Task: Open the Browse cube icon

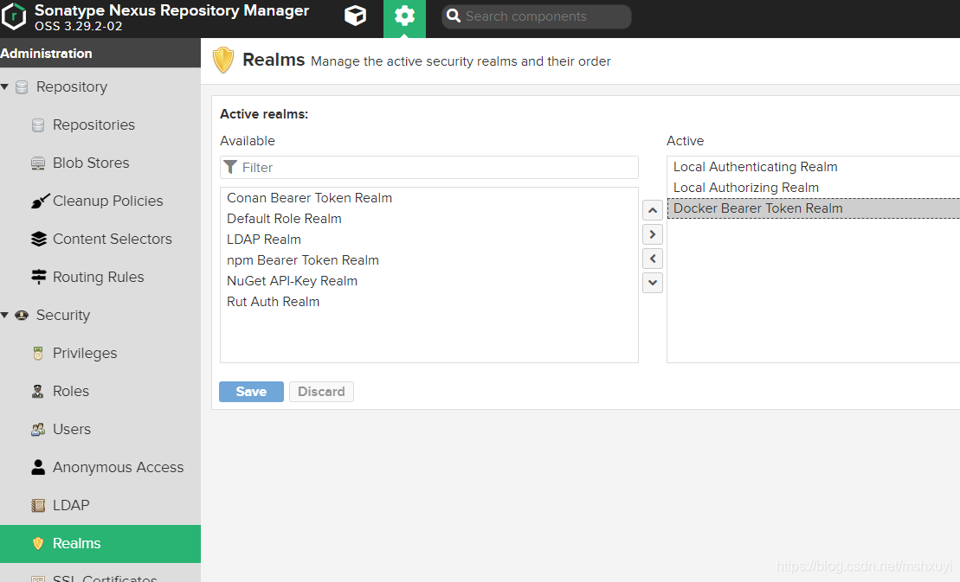Action: 355,16
